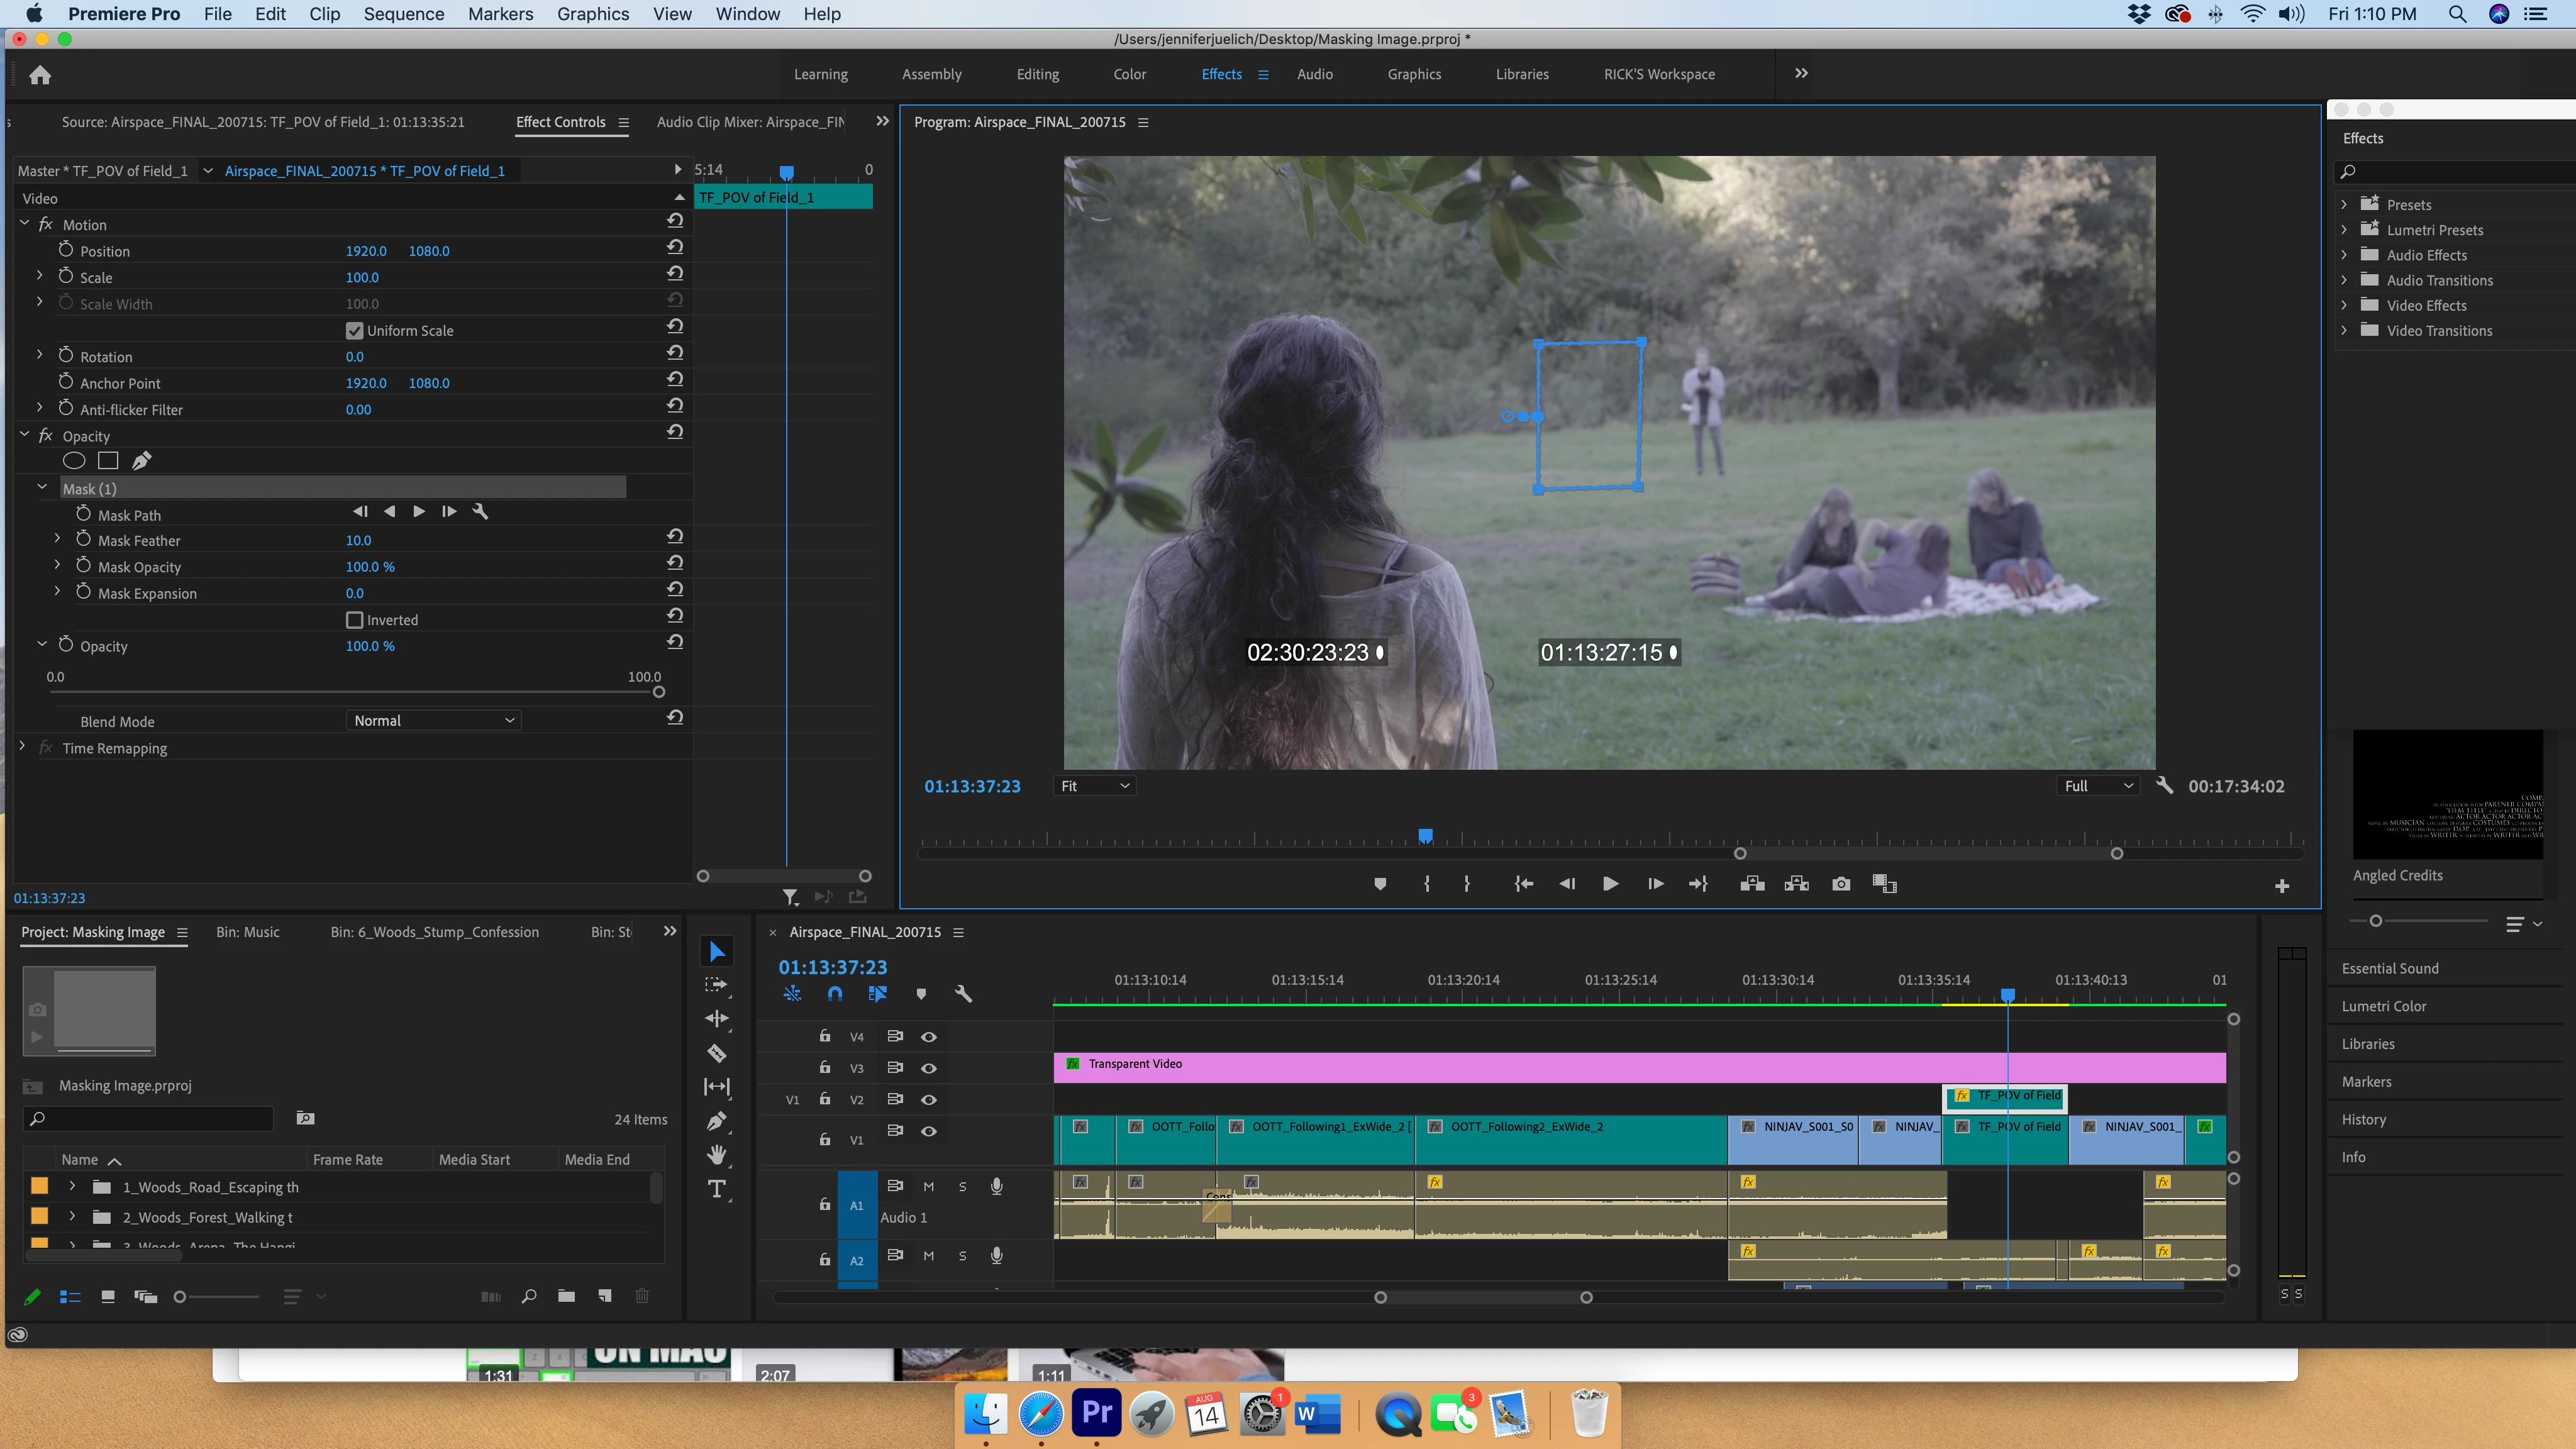Select the Hand tool
The width and height of the screenshot is (2576, 1449).
[717, 1155]
